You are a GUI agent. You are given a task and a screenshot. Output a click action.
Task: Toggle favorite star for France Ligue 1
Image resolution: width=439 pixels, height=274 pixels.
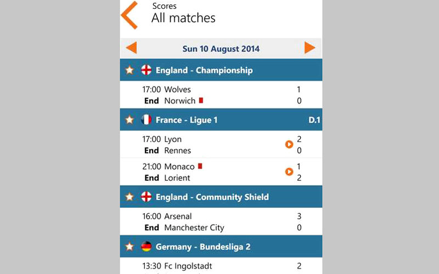[130, 119]
